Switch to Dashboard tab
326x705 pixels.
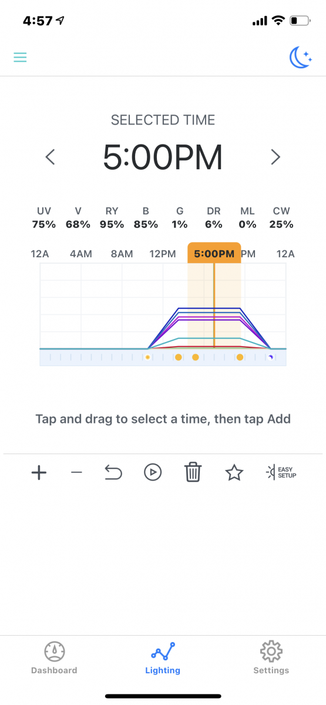click(x=54, y=658)
